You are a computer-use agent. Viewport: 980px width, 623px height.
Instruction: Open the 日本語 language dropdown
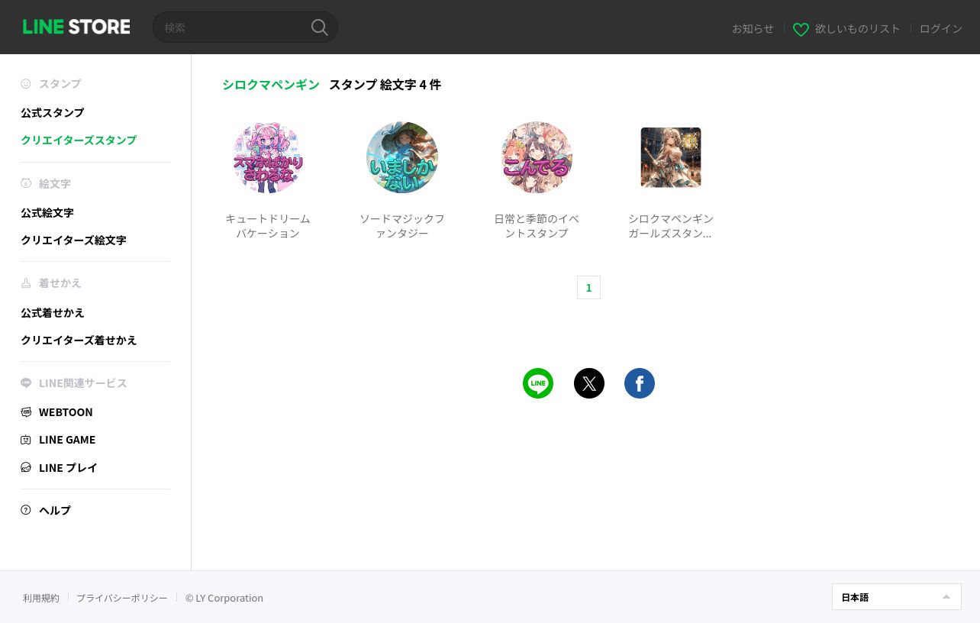(897, 597)
